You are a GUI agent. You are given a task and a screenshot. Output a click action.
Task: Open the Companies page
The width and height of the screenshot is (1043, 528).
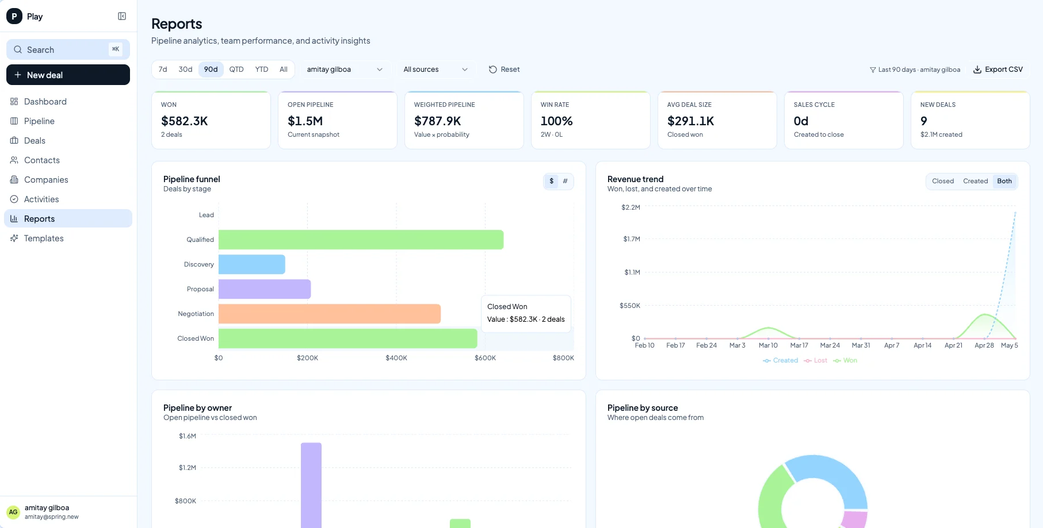[x=68, y=180]
